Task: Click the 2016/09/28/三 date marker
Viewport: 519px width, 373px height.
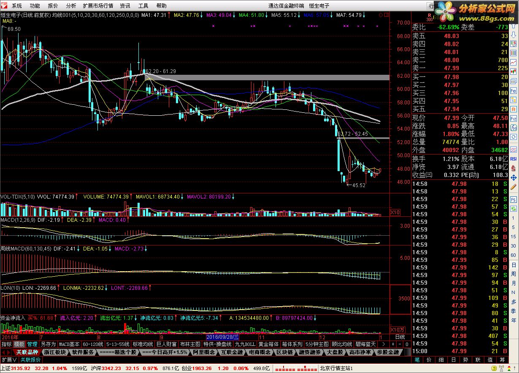Action: click(223, 337)
